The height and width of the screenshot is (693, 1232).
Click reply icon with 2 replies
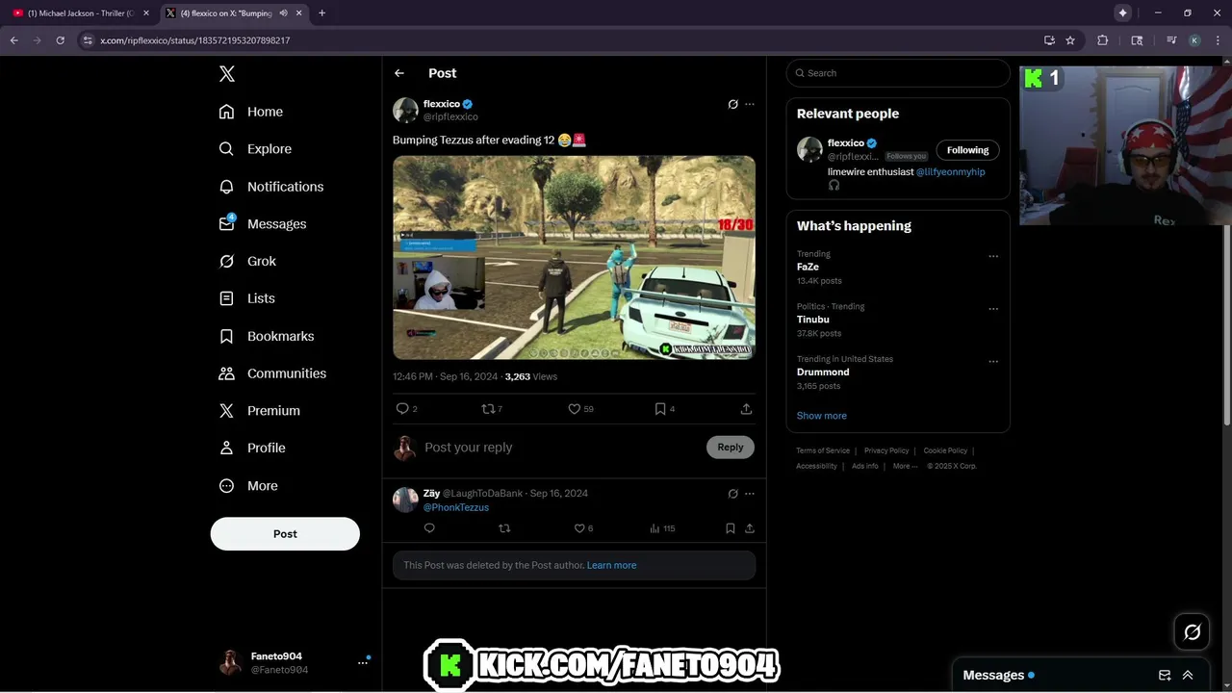click(403, 409)
